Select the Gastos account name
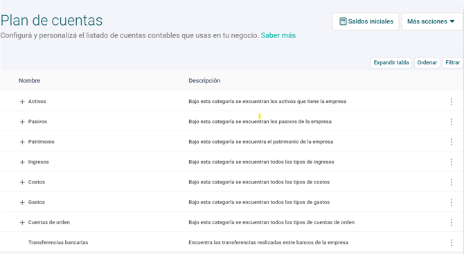Viewport: 464px width, 254px height. click(x=37, y=202)
